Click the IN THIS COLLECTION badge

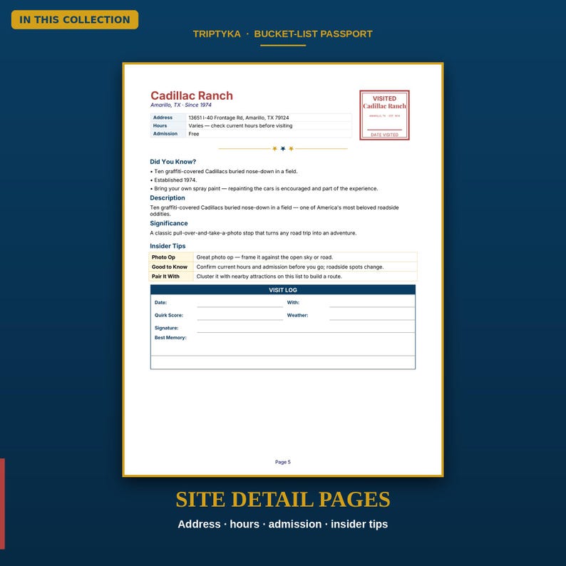tap(75, 19)
